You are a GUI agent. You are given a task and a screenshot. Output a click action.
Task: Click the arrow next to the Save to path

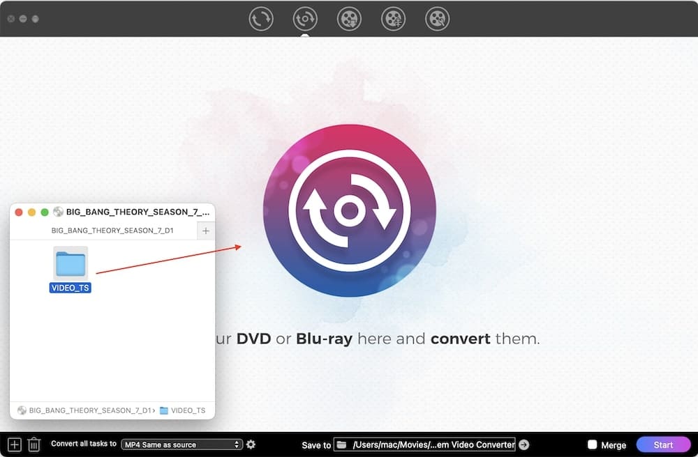523,444
